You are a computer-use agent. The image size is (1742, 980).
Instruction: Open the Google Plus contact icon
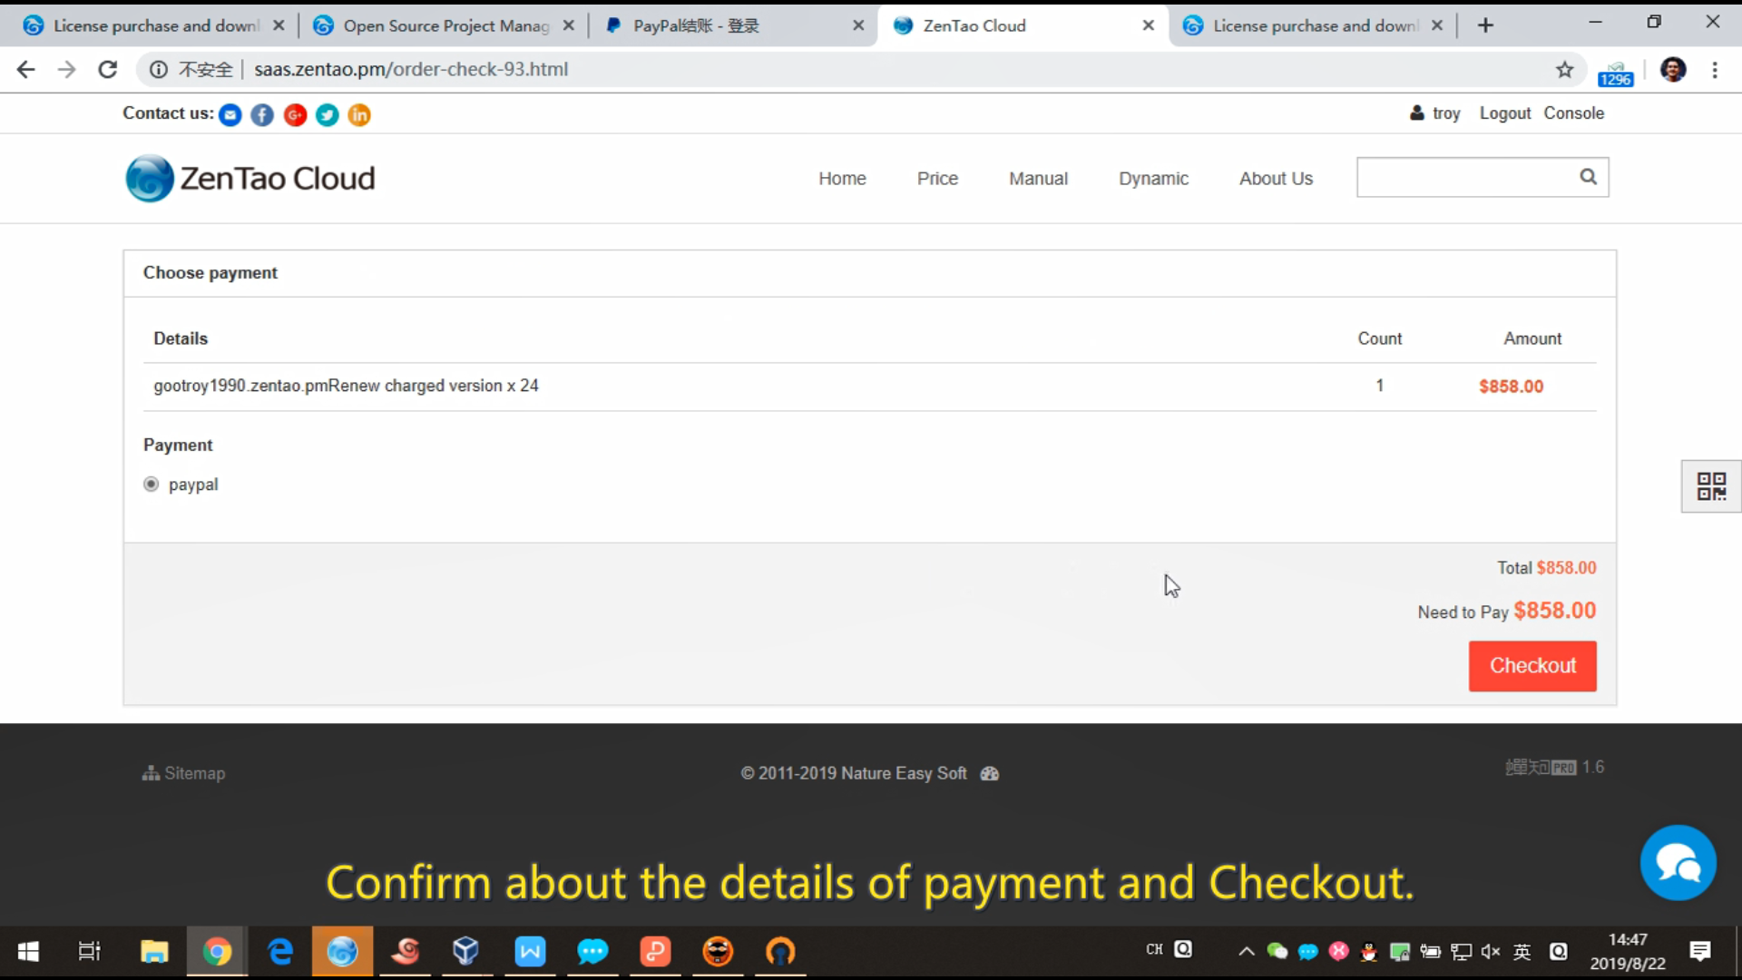point(295,115)
